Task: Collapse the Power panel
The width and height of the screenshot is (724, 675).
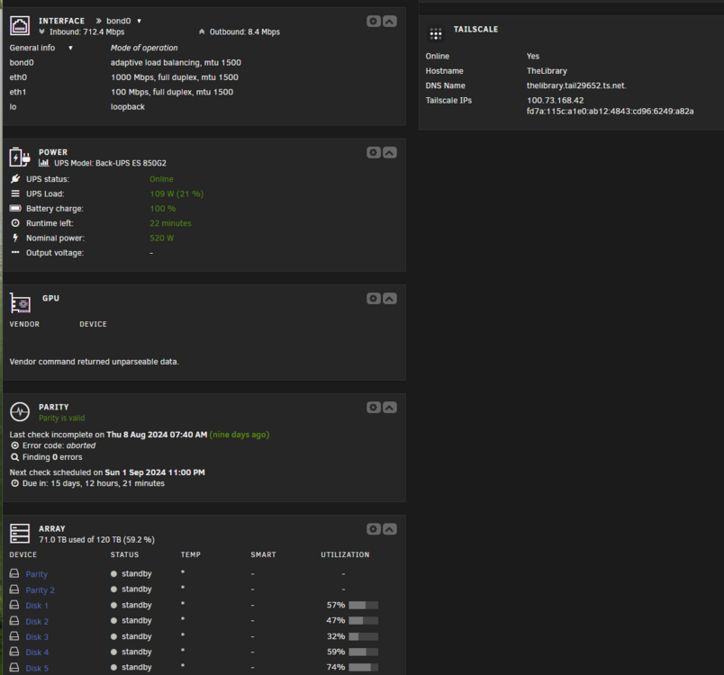Action: (x=390, y=152)
